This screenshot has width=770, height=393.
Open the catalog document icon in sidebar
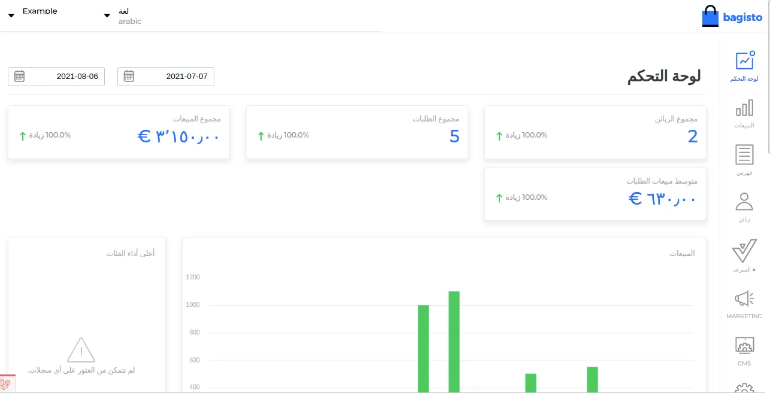[x=744, y=154]
